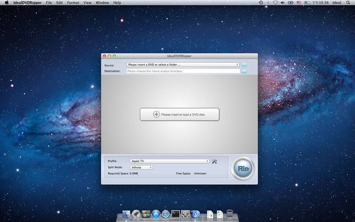This screenshot has width=355, height=222.
Task: Click the Free Space Unknown value
Action: click(x=200, y=174)
